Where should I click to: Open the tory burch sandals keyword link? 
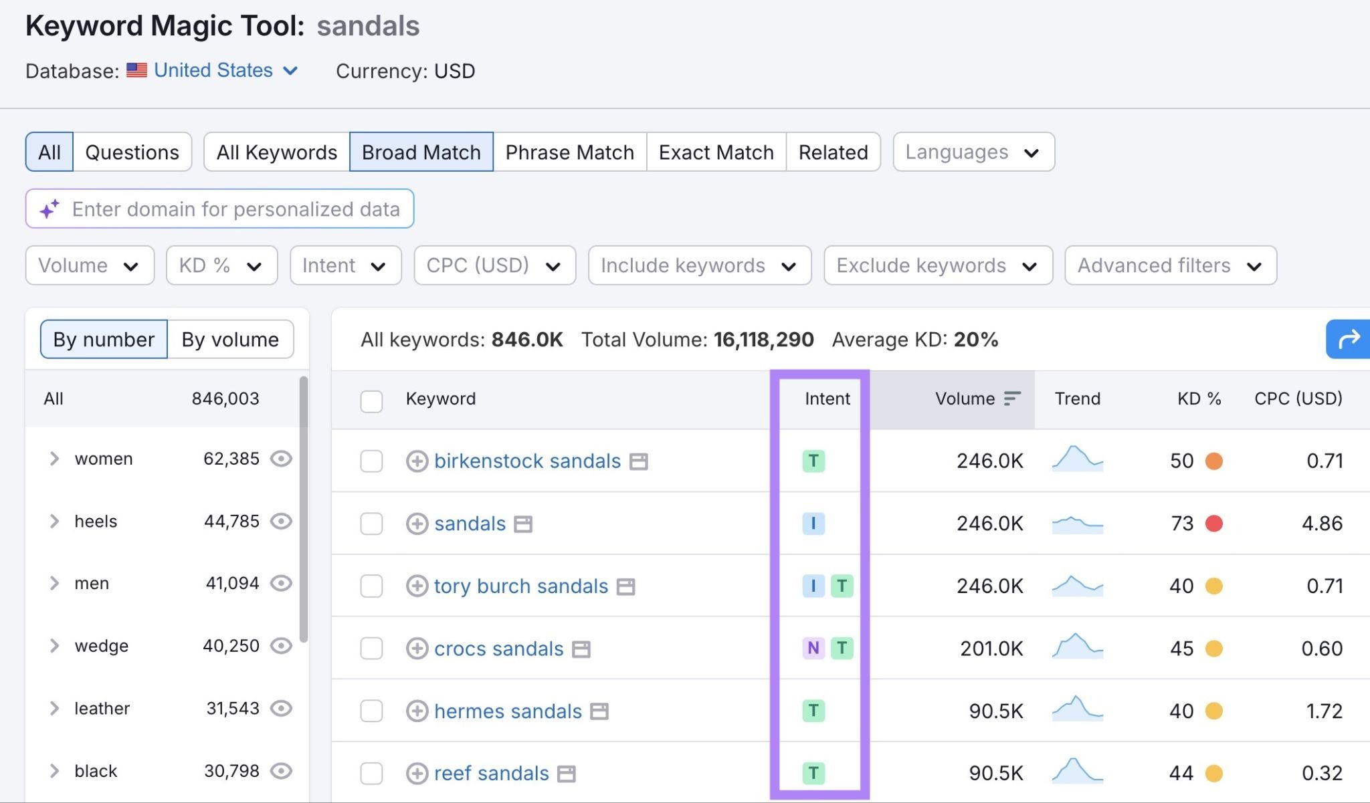click(521, 586)
